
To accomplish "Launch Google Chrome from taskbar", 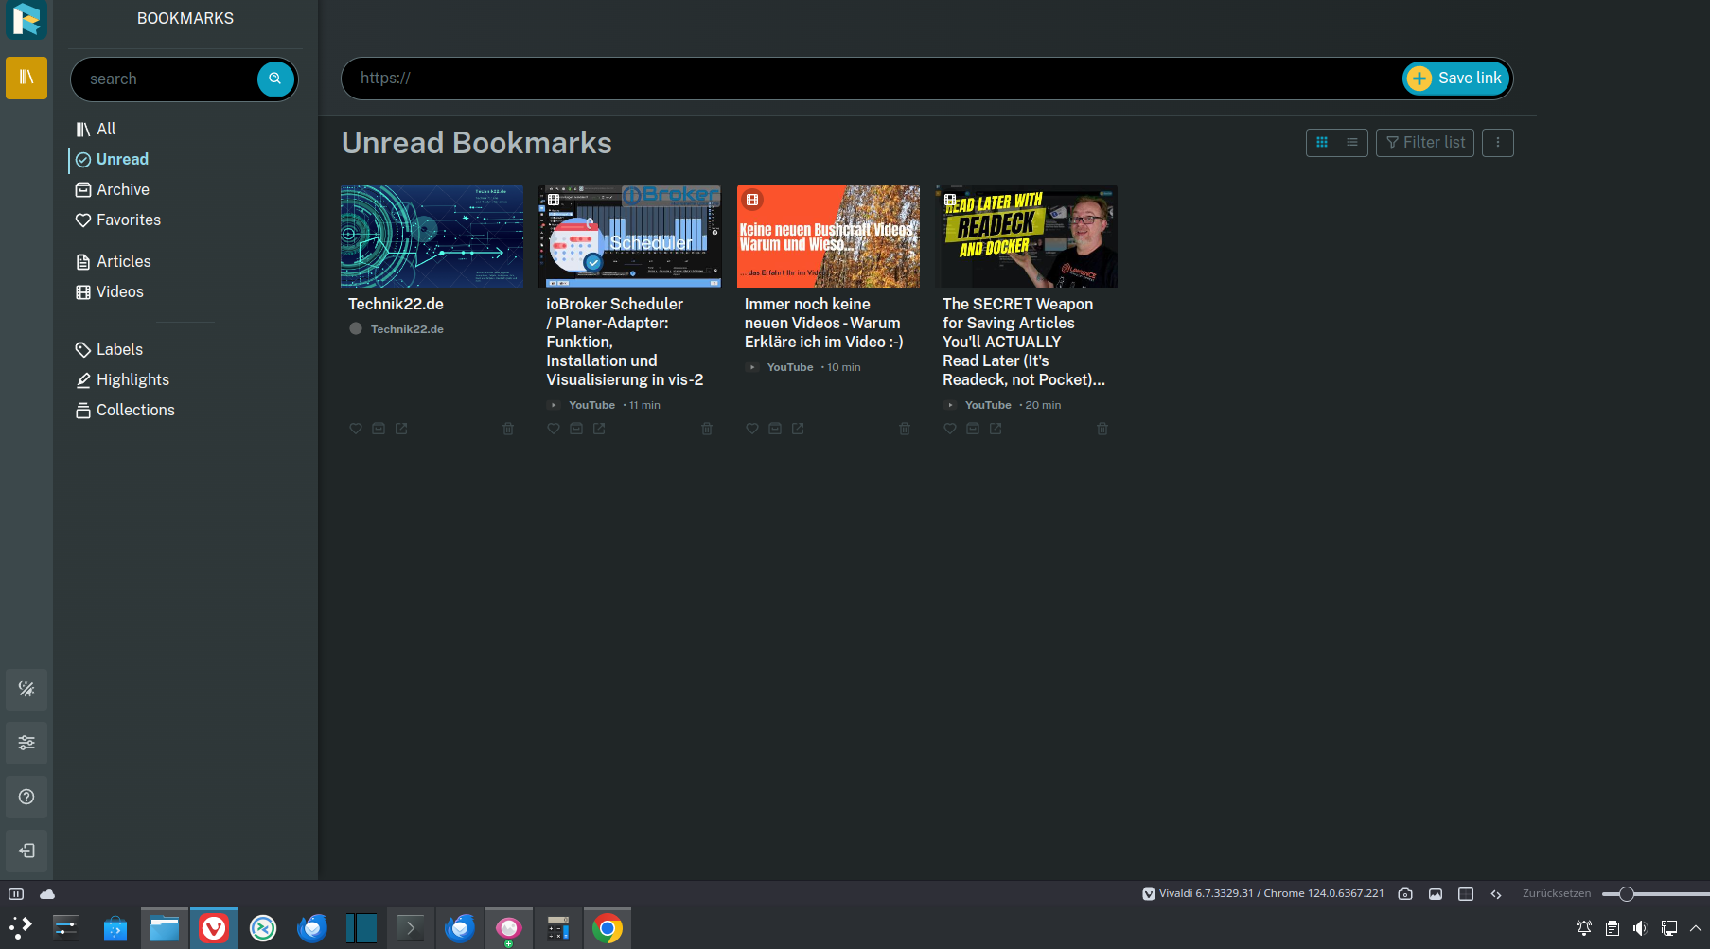I will coord(608,928).
